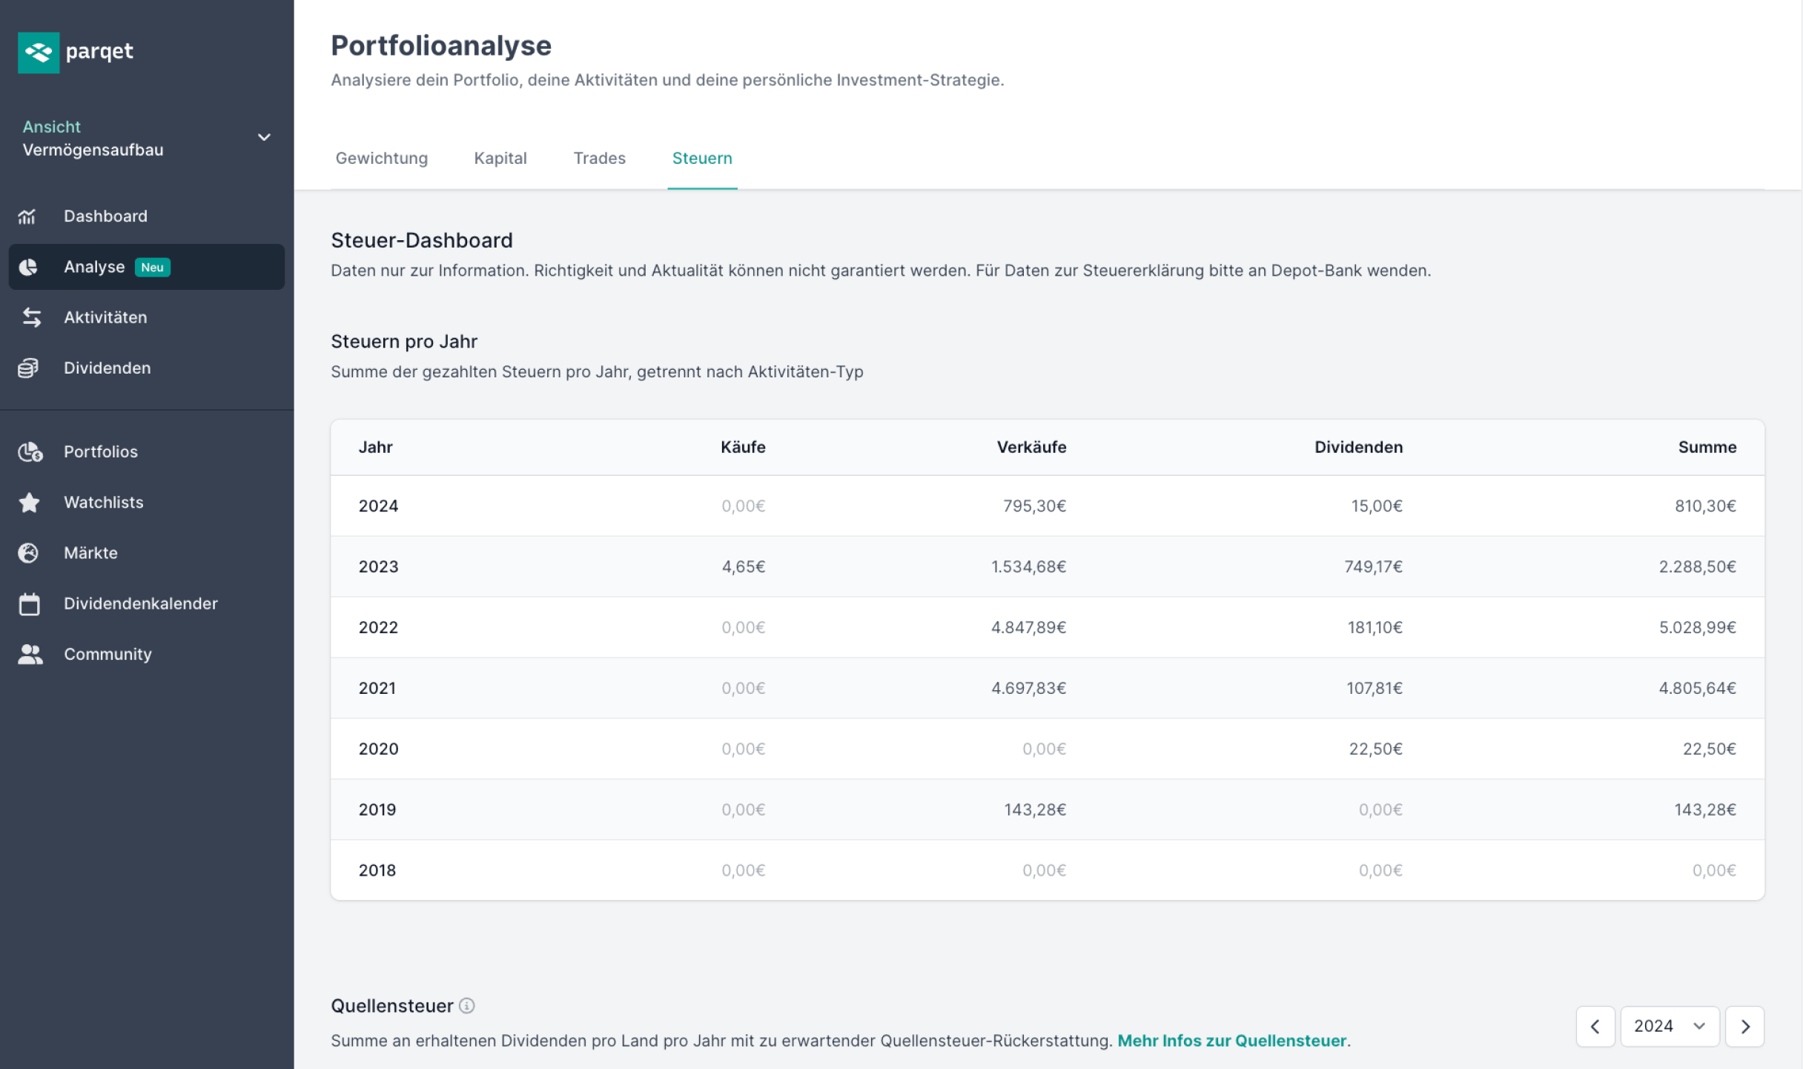The height and width of the screenshot is (1069, 1803).
Task: Click the 795,30€ Verkäufe value
Action: click(x=1034, y=506)
